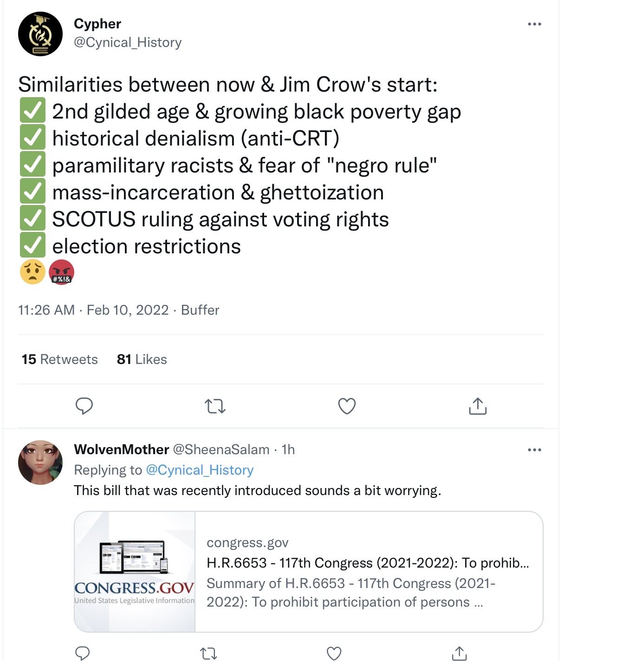Reply to Cypher's main tweet
635x661 pixels.
click(x=84, y=406)
